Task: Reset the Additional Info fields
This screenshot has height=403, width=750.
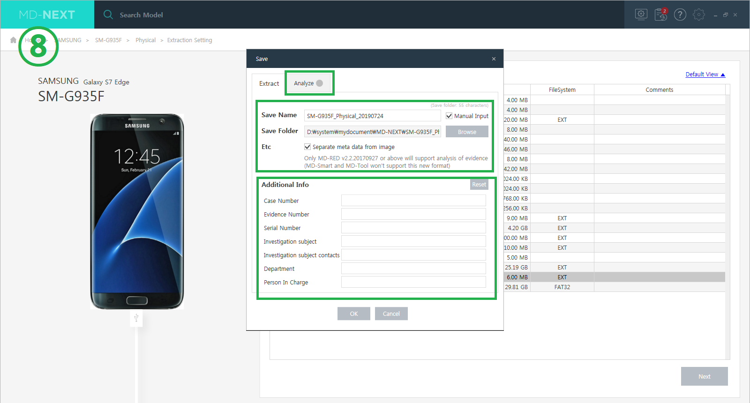Action: pos(479,185)
